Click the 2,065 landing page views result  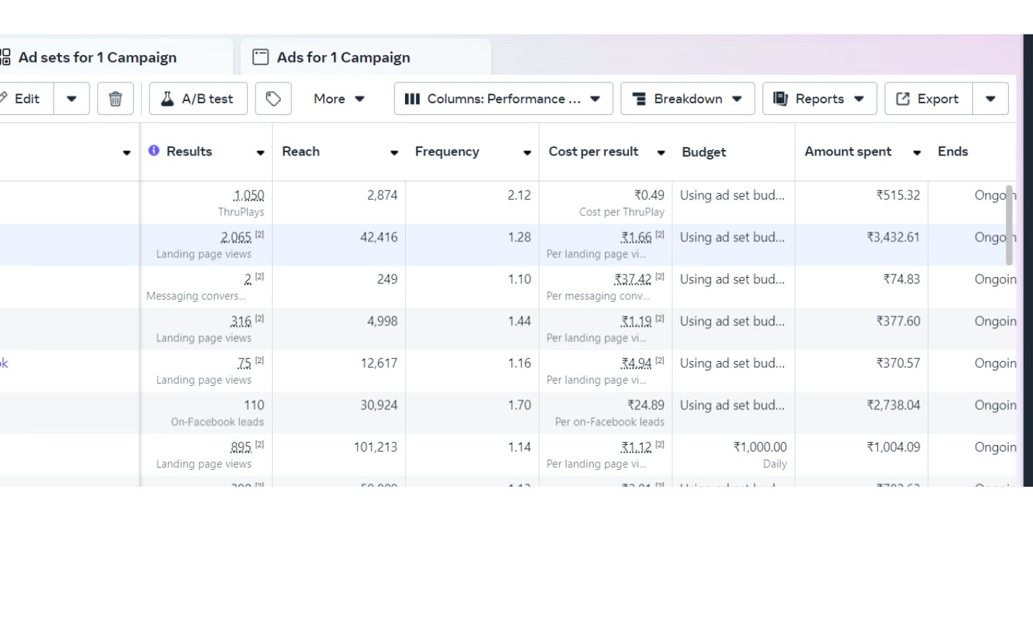(236, 237)
